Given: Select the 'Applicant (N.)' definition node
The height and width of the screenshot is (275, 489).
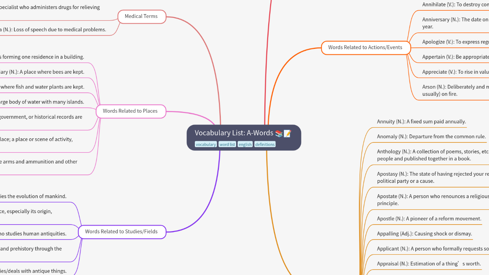Looking at the screenshot, I should (x=433, y=249).
